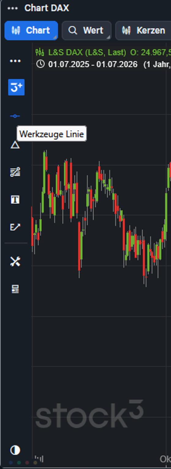The height and width of the screenshot is (469, 171).
Task: Click the date range 01.07.2025 - 01.07.2026
Action: (93, 64)
